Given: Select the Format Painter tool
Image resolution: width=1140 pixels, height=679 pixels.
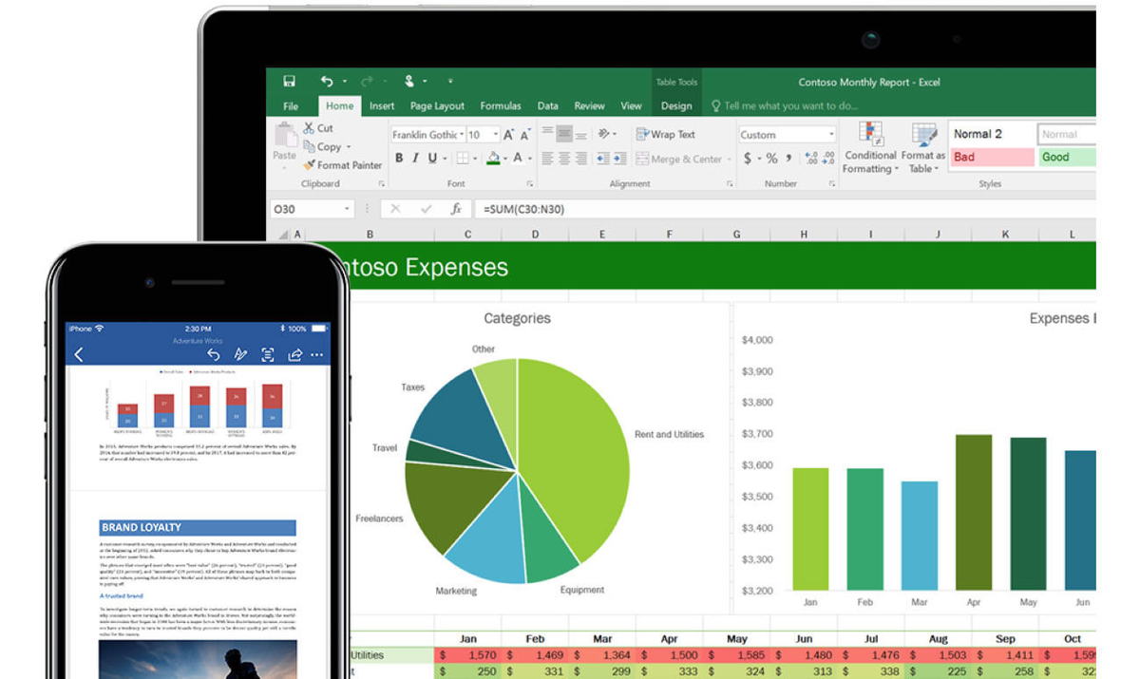Looking at the screenshot, I should tap(342, 165).
